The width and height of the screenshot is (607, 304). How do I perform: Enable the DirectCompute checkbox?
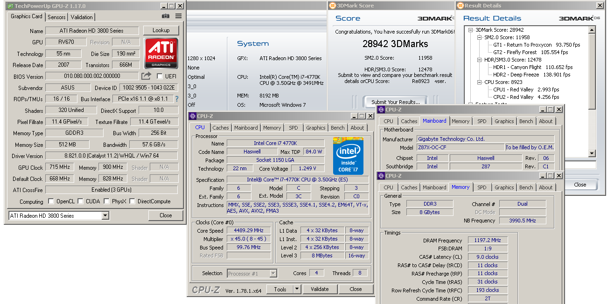pyautogui.click(x=132, y=201)
